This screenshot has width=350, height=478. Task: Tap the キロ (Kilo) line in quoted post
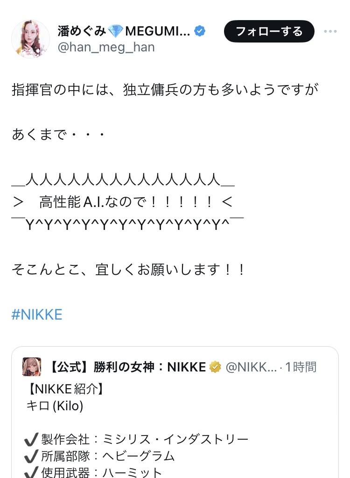pyautogui.click(x=55, y=406)
